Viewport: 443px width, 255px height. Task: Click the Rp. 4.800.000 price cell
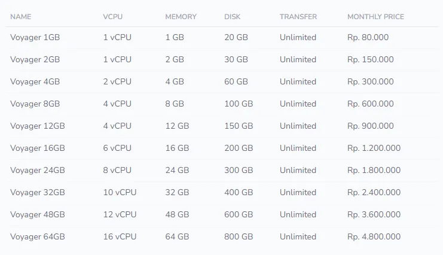point(374,237)
